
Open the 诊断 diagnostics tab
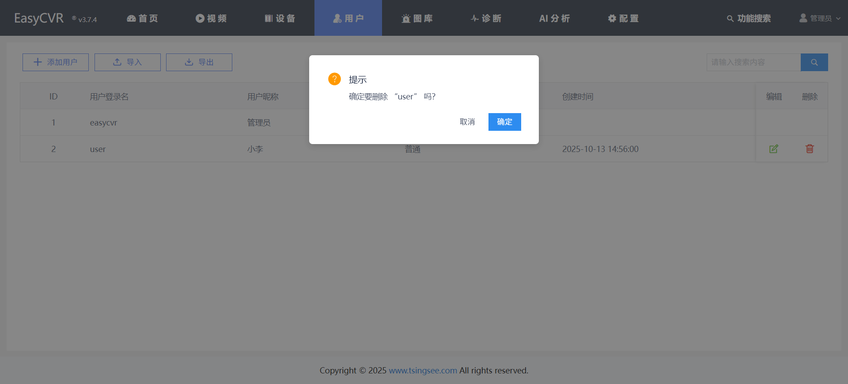tap(486, 18)
